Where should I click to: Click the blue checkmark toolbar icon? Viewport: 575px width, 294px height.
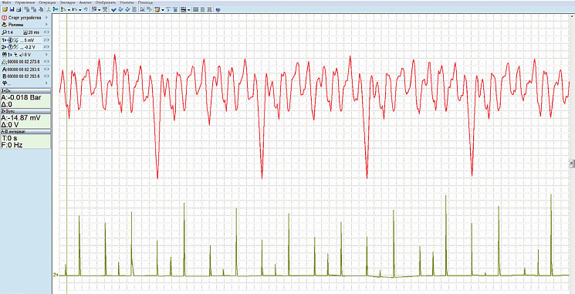[x=113, y=9]
